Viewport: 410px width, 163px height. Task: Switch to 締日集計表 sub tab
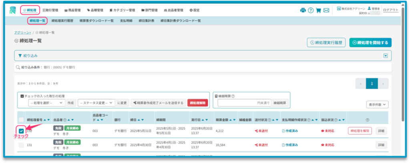147,21
